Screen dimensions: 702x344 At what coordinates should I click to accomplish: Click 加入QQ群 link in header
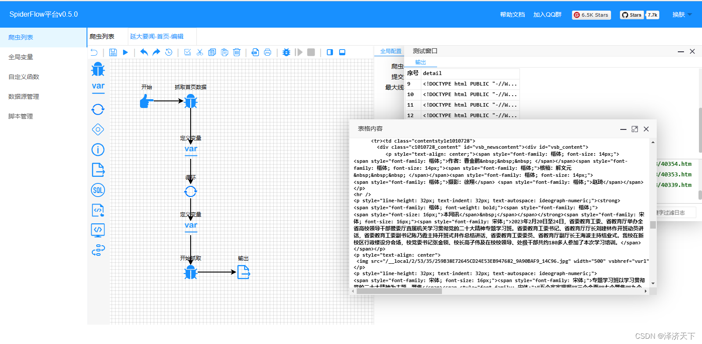547,14
